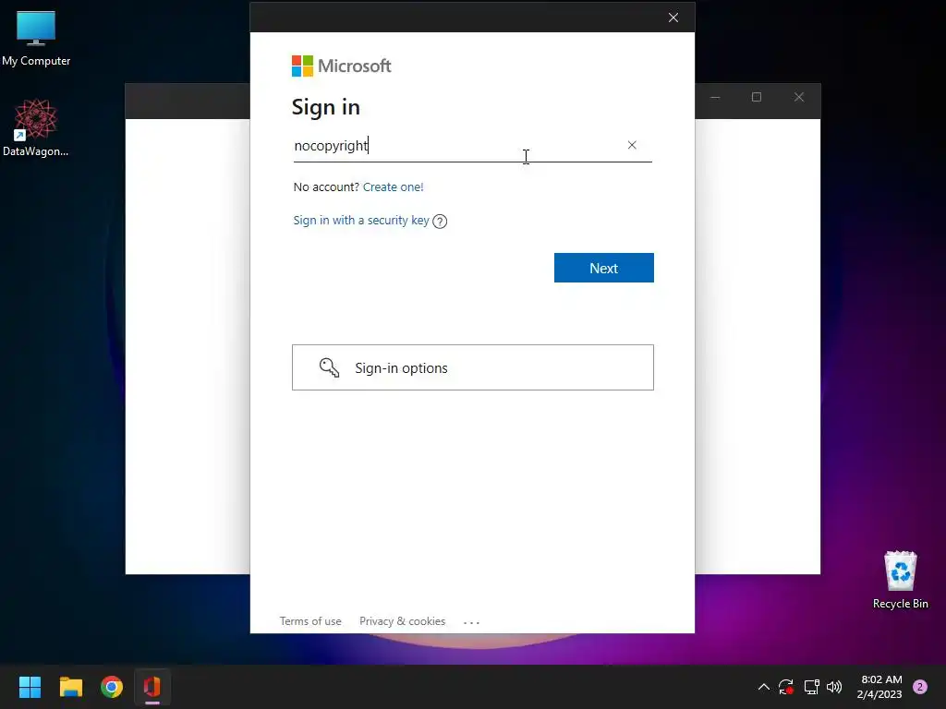946x709 pixels.
Task: Open Sign-in options
Action: tap(472, 367)
